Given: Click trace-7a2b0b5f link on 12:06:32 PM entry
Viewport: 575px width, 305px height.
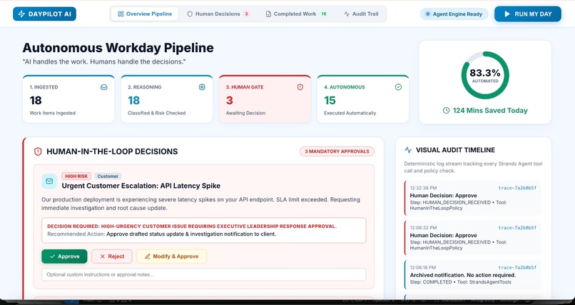Looking at the screenshot, I should click(x=517, y=228).
